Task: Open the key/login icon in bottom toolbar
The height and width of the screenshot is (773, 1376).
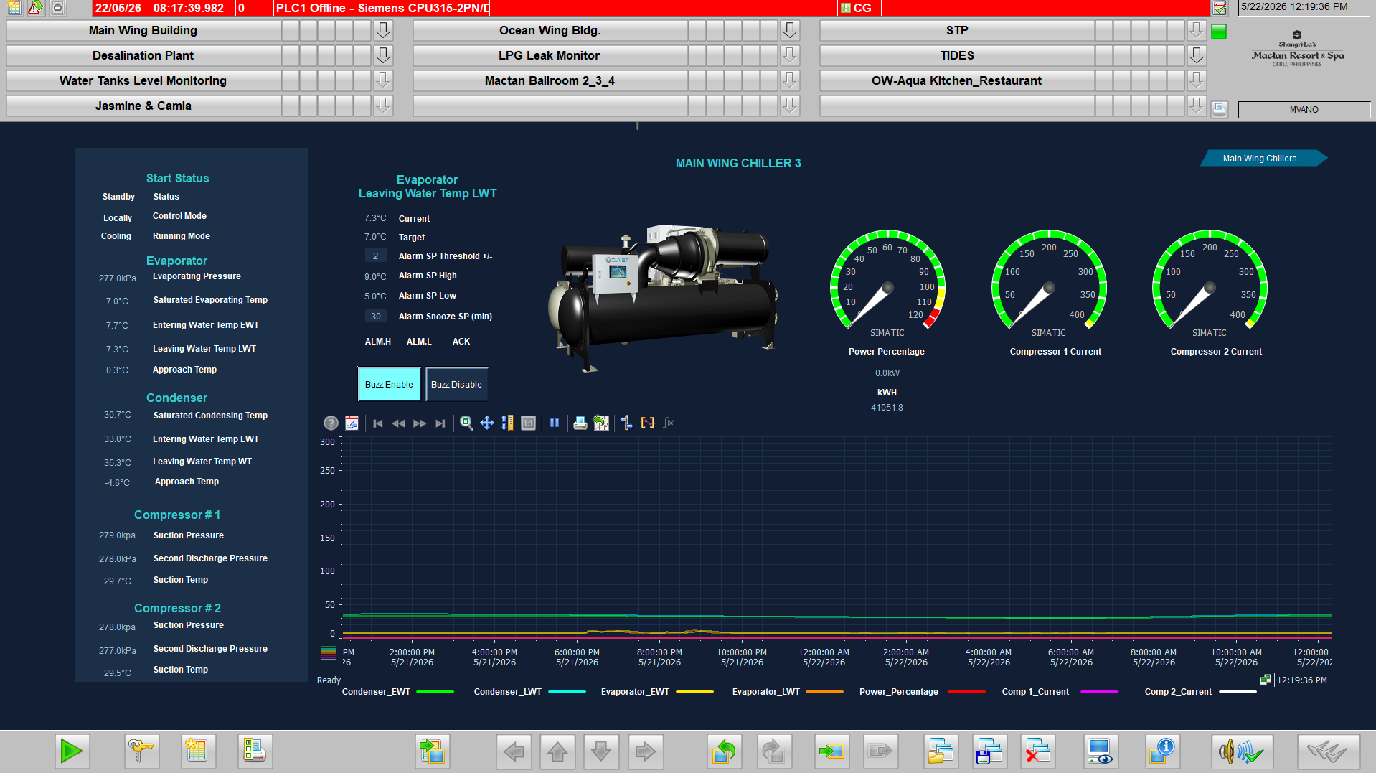Action: pos(141,751)
